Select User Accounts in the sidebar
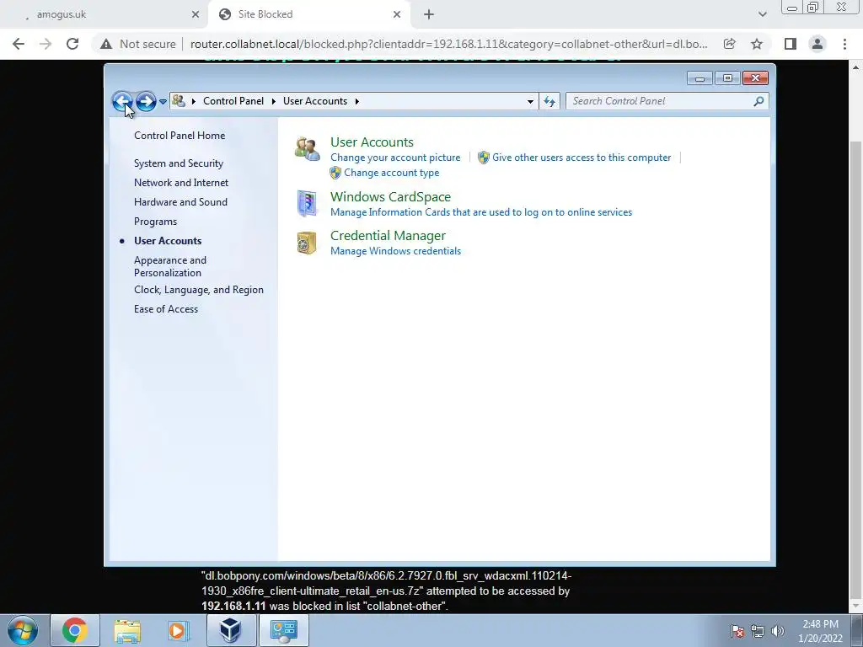The image size is (863, 647). click(x=168, y=241)
